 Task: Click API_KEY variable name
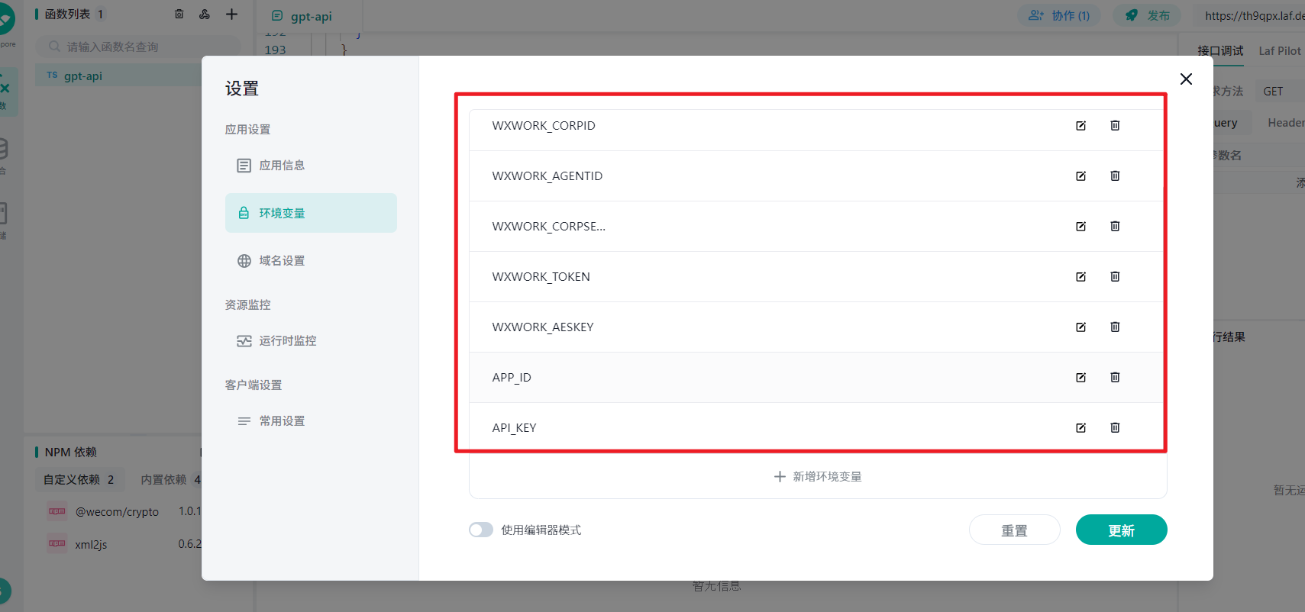[514, 428]
